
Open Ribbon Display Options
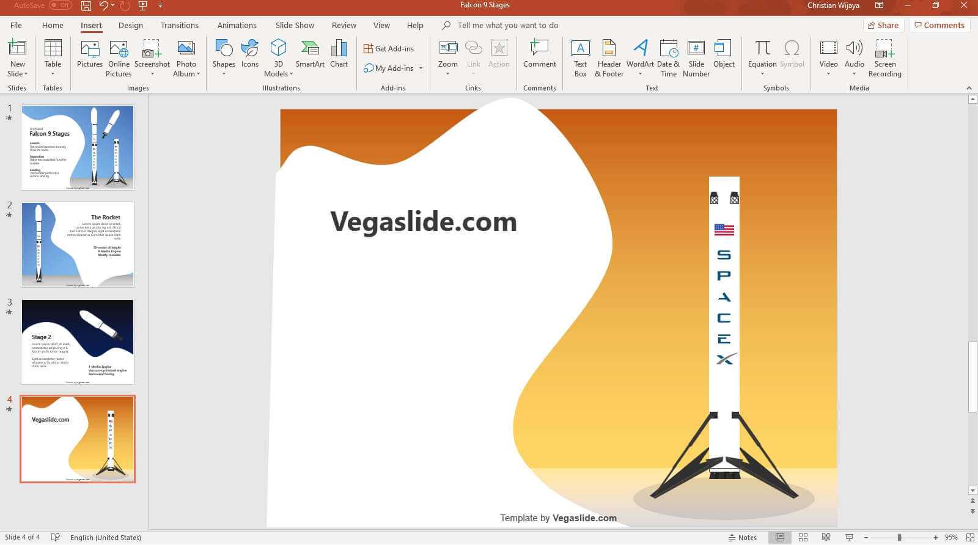tap(879, 5)
